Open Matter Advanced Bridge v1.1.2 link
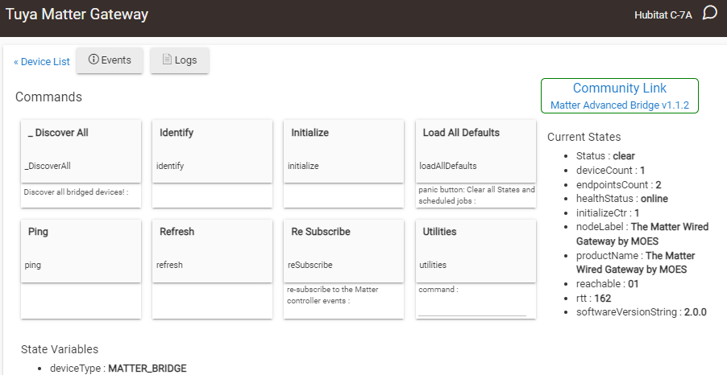This screenshot has height=375, width=727. [619, 105]
